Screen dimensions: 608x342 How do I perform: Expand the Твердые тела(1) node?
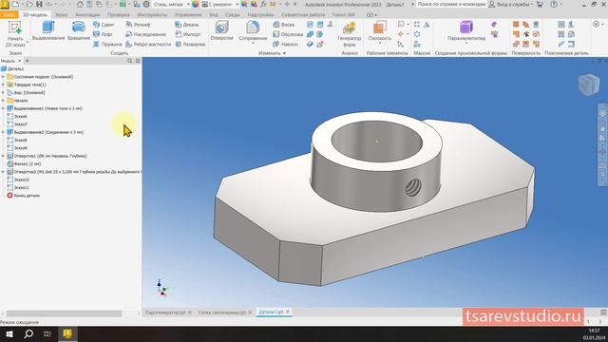click(3, 85)
